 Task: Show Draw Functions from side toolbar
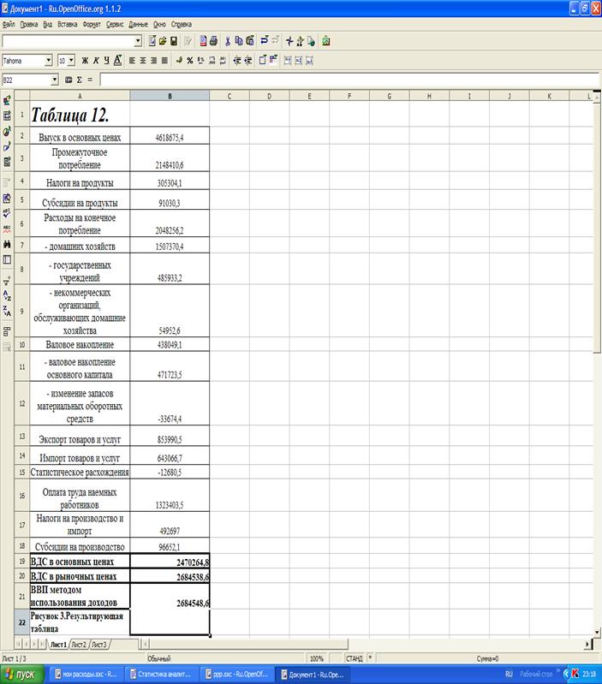click(x=7, y=146)
